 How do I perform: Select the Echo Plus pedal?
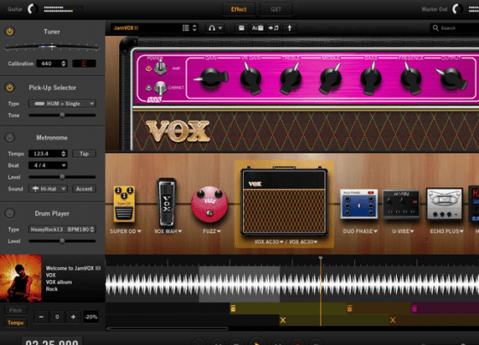(445, 204)
